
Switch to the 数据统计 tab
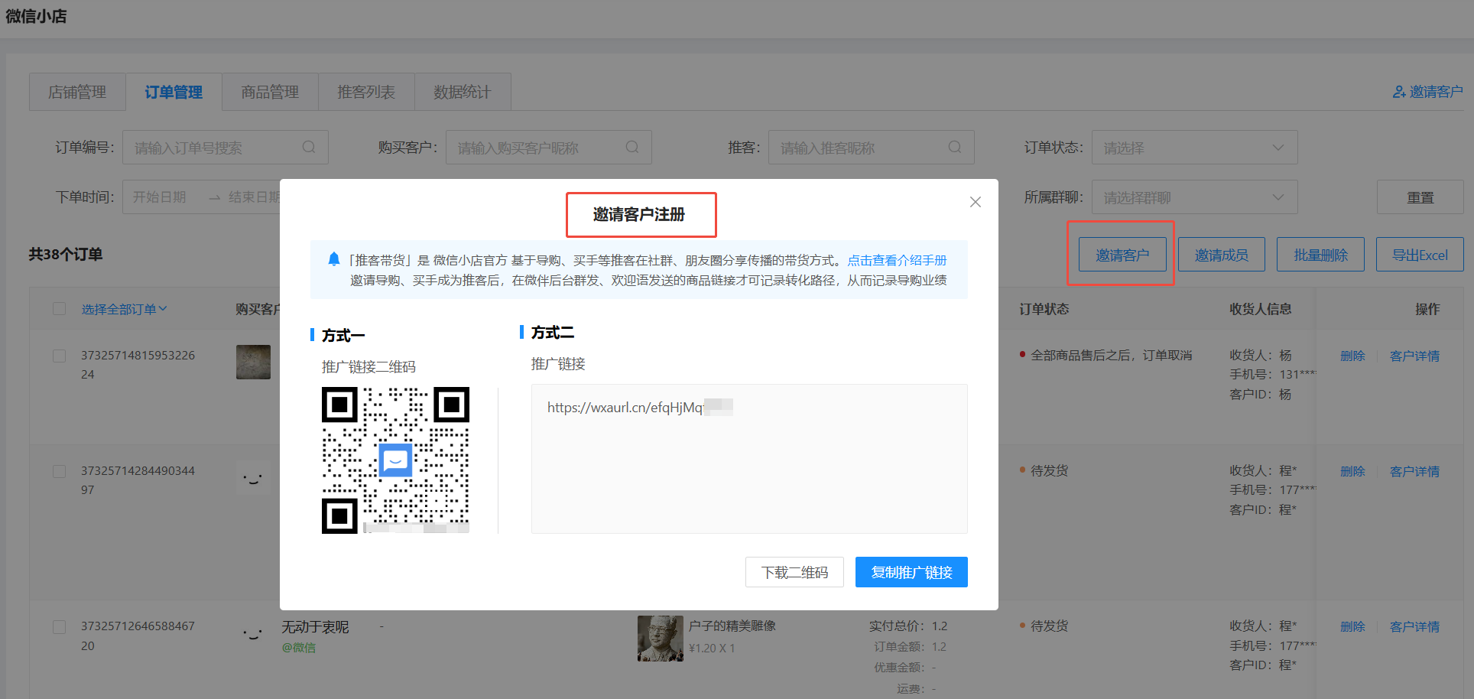462,93
